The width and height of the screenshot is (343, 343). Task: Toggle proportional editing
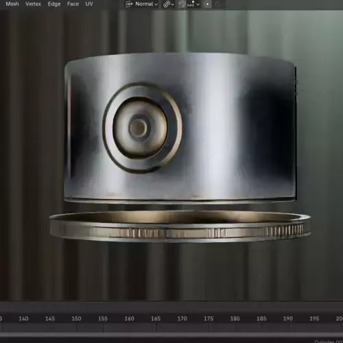click(208, 4)
